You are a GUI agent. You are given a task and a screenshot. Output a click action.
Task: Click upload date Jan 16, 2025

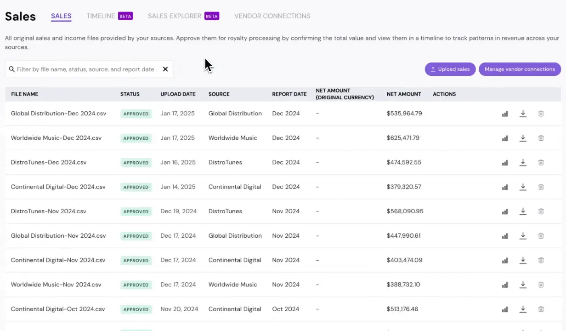coord(178,162)
